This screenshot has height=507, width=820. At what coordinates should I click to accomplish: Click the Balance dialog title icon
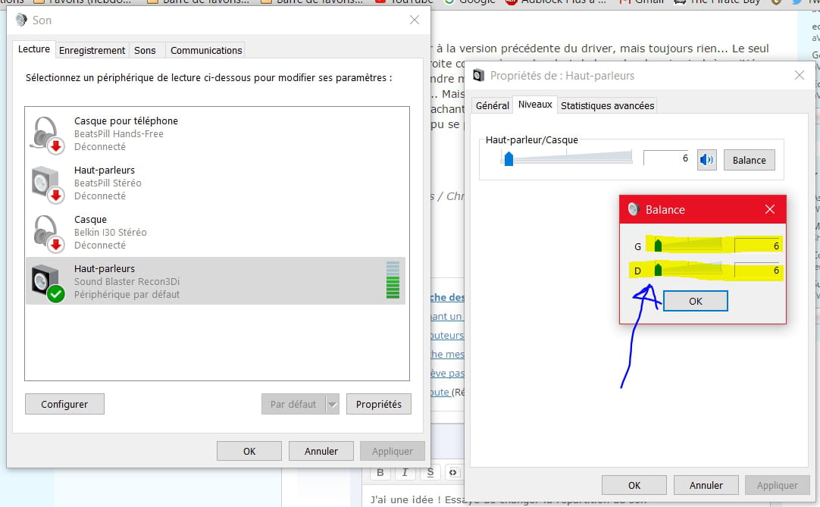click(634, 209)
